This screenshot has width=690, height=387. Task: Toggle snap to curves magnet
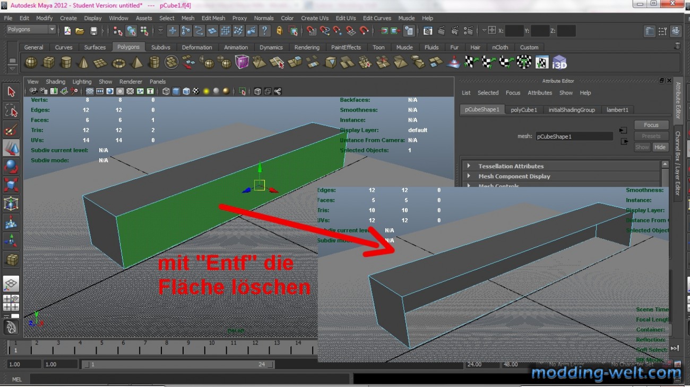click(325, 31)
